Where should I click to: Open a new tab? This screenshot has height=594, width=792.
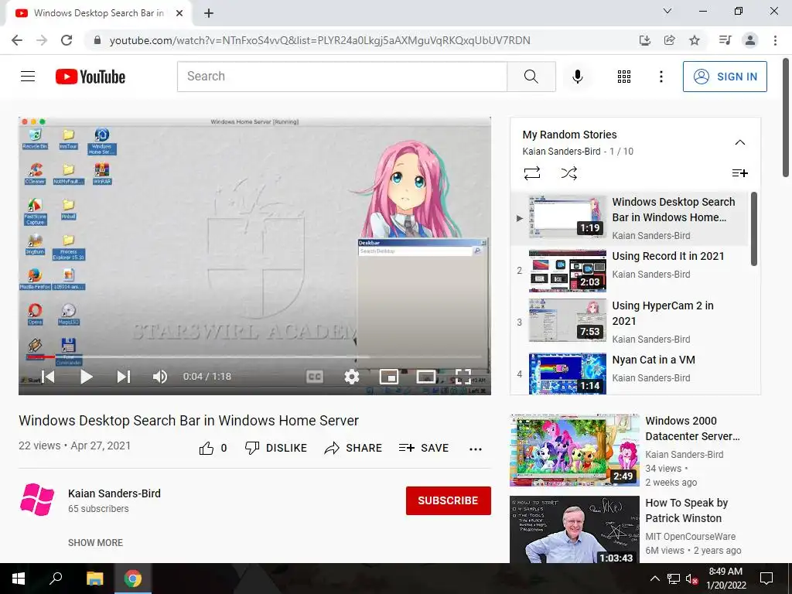pyautogui.click(x=209, y=13)
